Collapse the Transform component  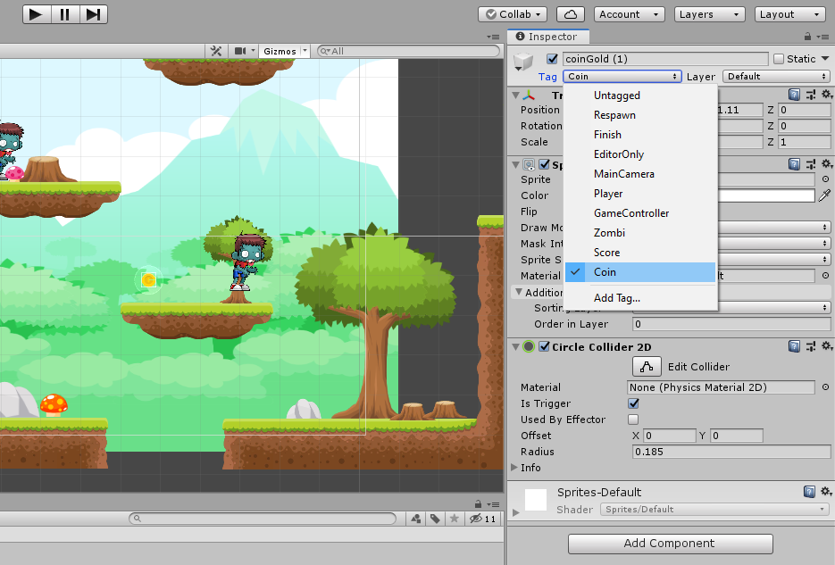click(515, 96)
